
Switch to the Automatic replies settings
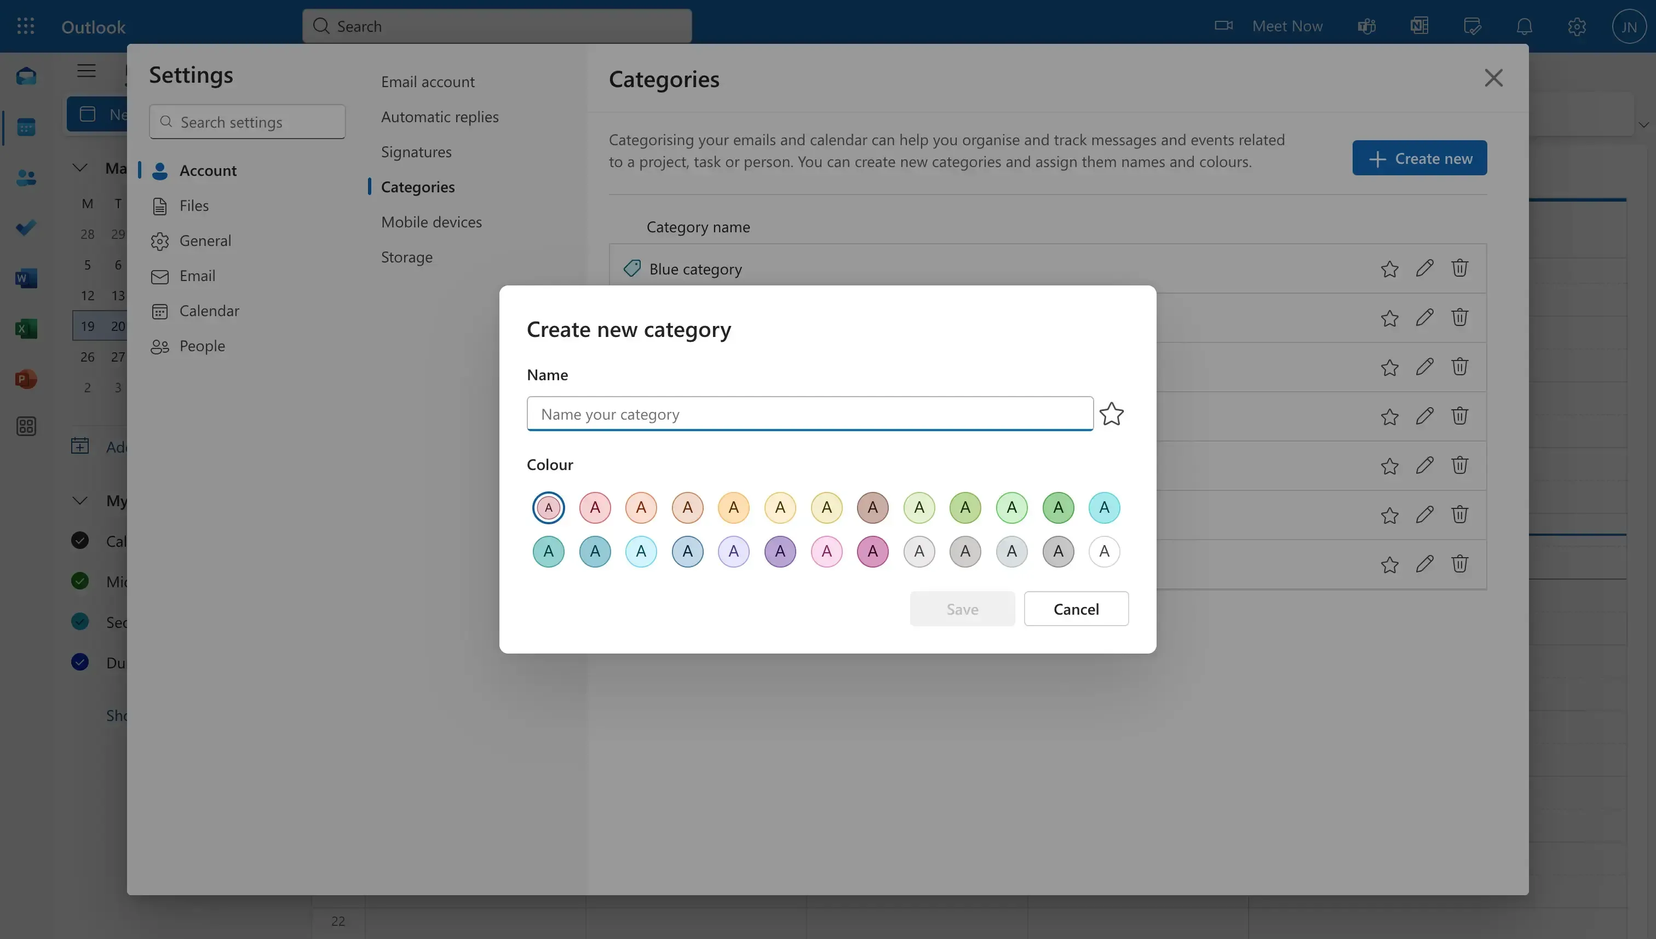click(x=440, y=117)
